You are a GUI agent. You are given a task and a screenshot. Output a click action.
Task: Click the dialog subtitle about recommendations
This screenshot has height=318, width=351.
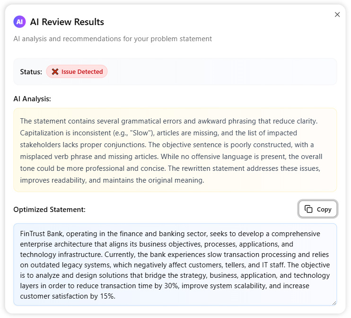113,39
